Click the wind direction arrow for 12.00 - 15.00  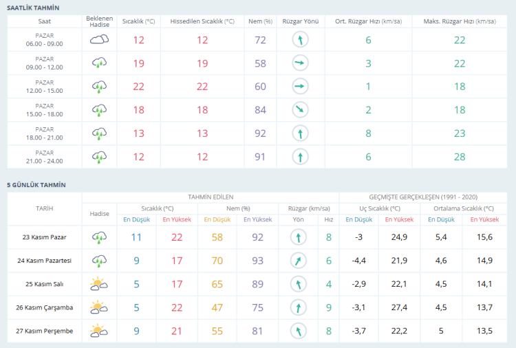300,87
